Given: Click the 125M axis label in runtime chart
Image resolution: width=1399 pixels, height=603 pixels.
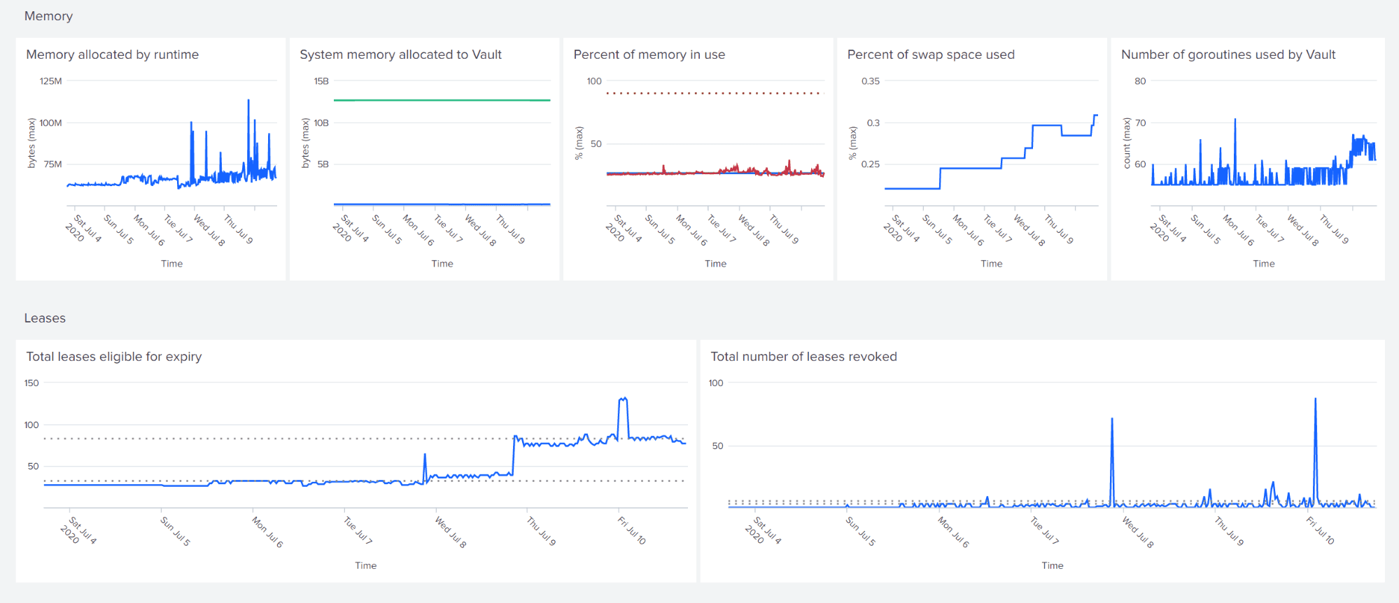Looking at the screenshot, I should [x=51, y=81].
